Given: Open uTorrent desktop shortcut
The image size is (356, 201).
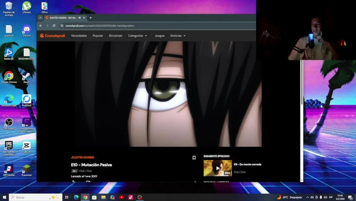Looking at the screenshot, I should [x=26, y=8].
